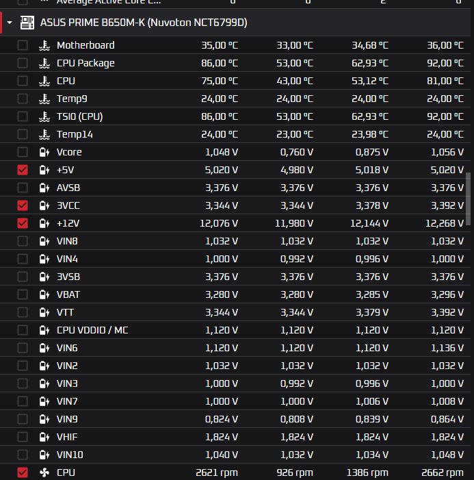Click the voltage icon beside 3VSB
The width and height of the screenshot is (474, 480).
point(44,277)
